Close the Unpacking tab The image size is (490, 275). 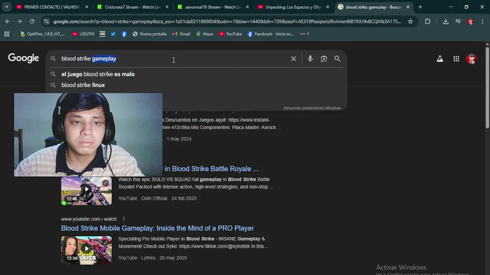[328, 7]
